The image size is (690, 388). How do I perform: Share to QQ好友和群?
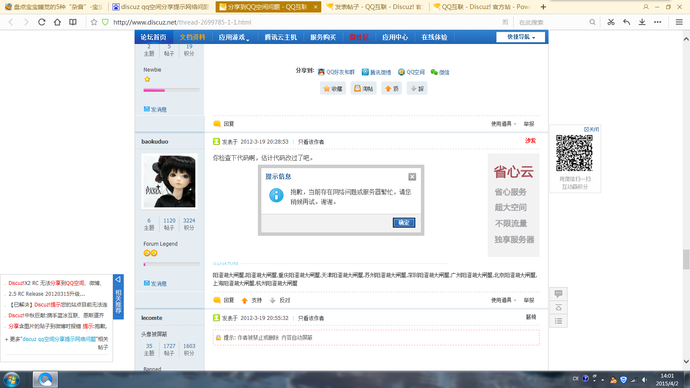[336, 72]
